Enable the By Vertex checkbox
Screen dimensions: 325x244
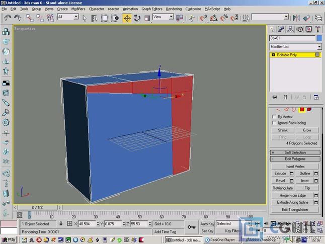pyautogui.click(x=274, y=117)
